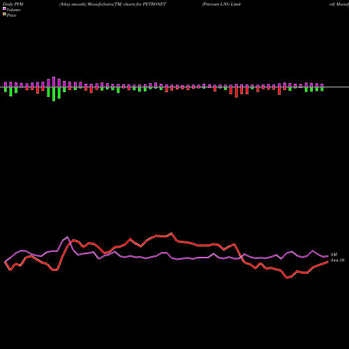Click the '8M' volume end label
The image size is (349, 349).
(334, 255)
